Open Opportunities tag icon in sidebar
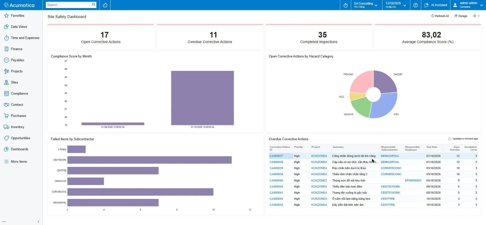Screen dimensions: 486x225 click(x=6, y=138)
